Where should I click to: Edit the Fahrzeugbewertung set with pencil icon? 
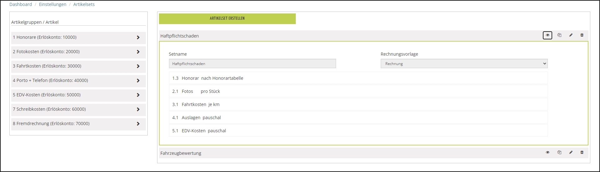[x=571, y=153]
